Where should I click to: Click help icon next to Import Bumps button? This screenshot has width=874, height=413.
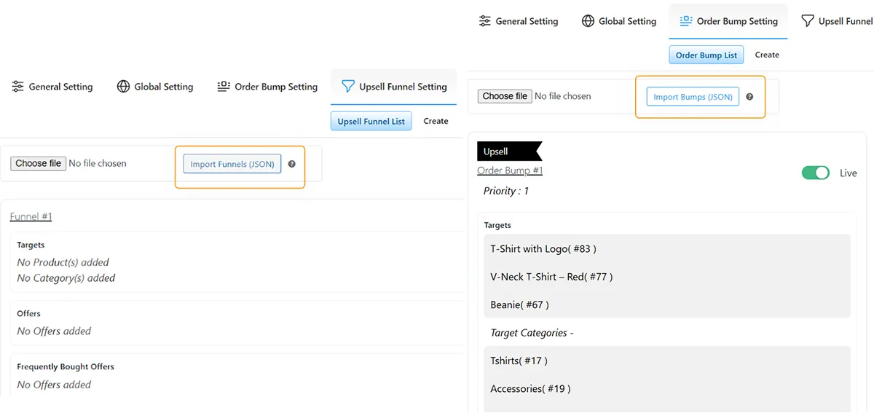[x=749, y=96]
